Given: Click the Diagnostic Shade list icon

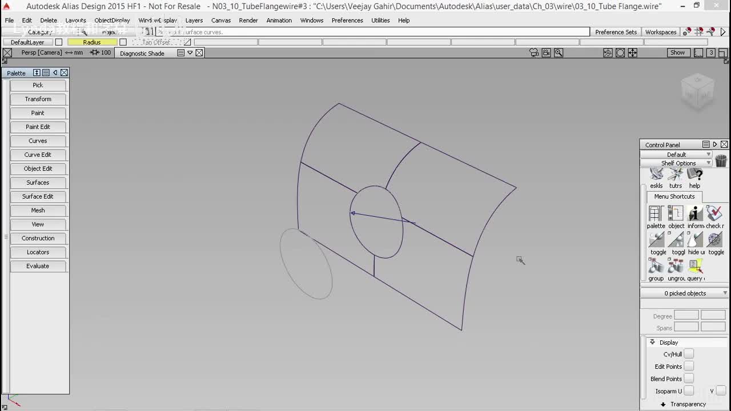Looking at the screenshot, I should (x=180, y=53).
